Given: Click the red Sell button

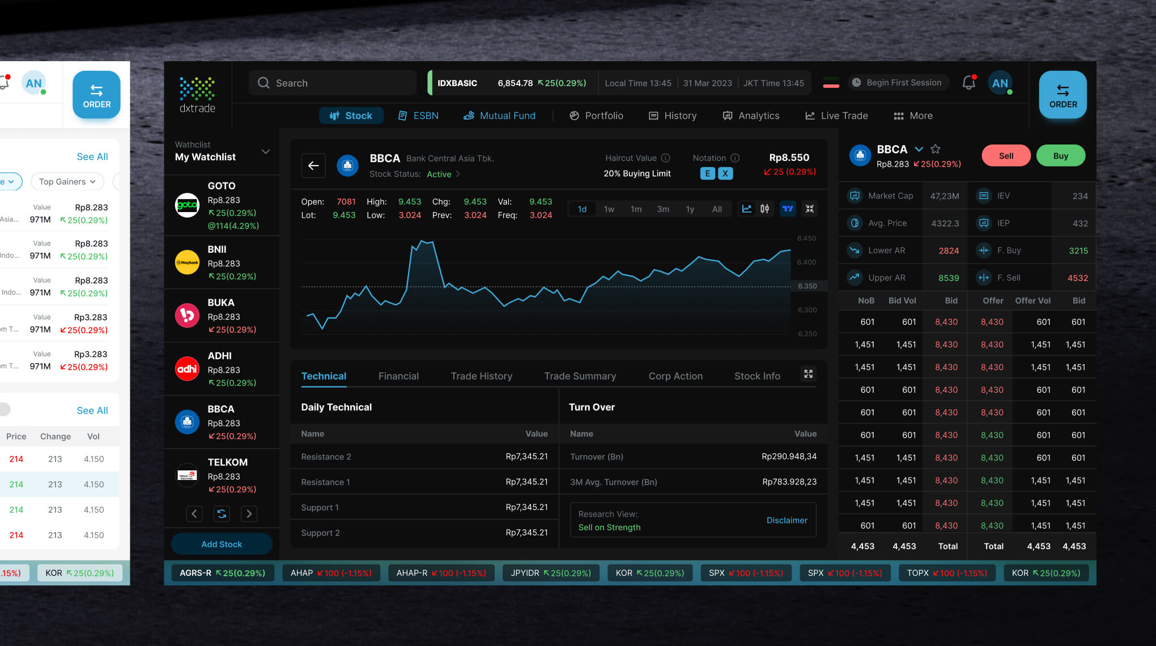Looking at the screenshot, I should (1006, 156).
